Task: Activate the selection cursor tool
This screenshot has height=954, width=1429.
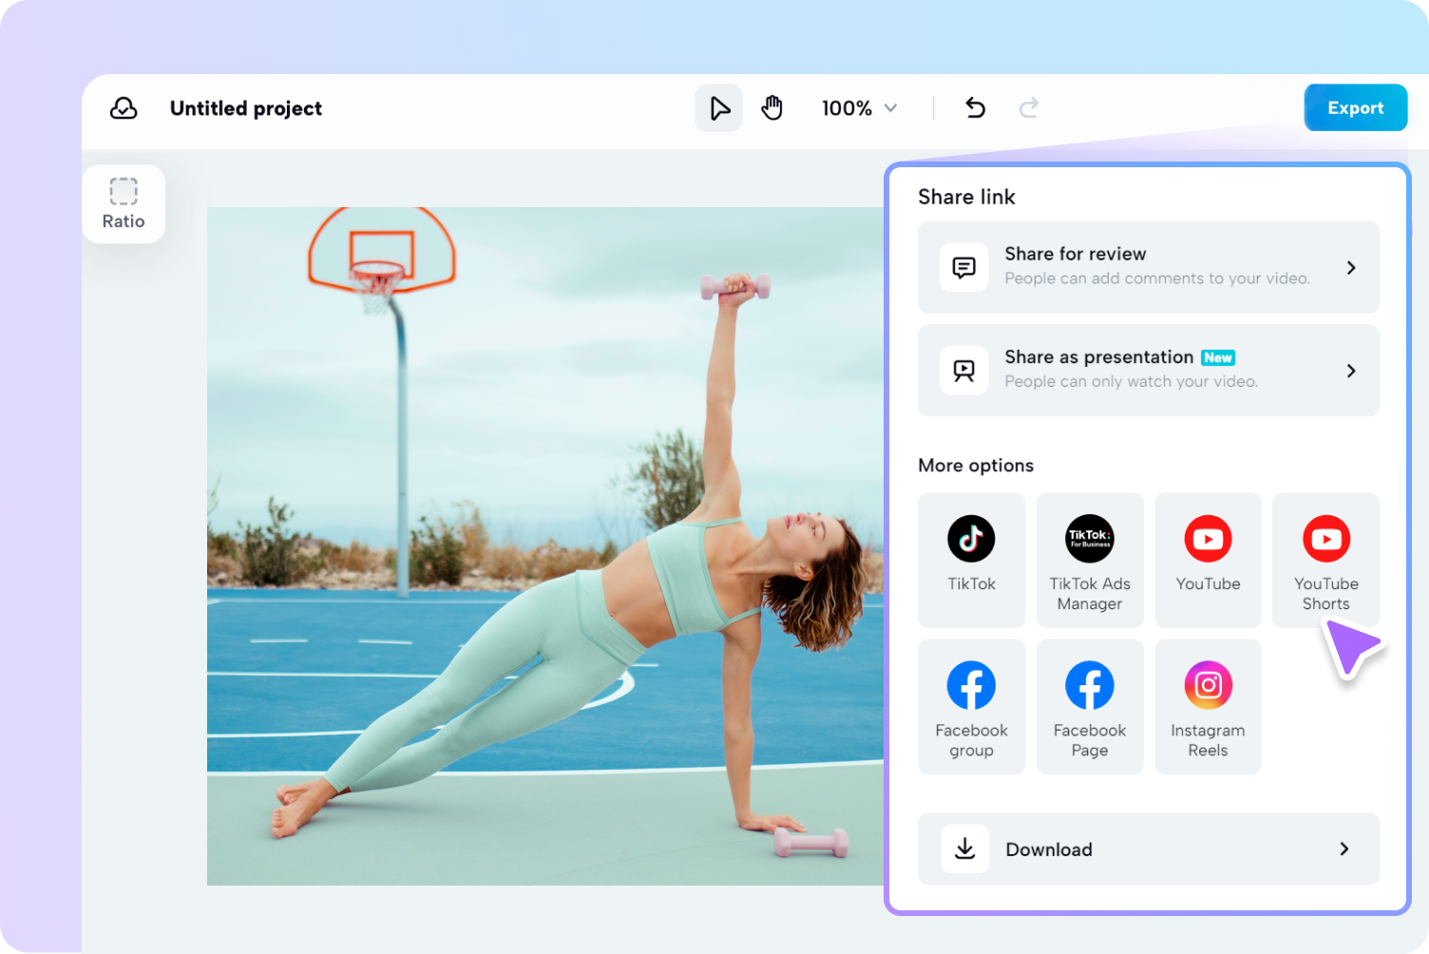Action: 719,107
